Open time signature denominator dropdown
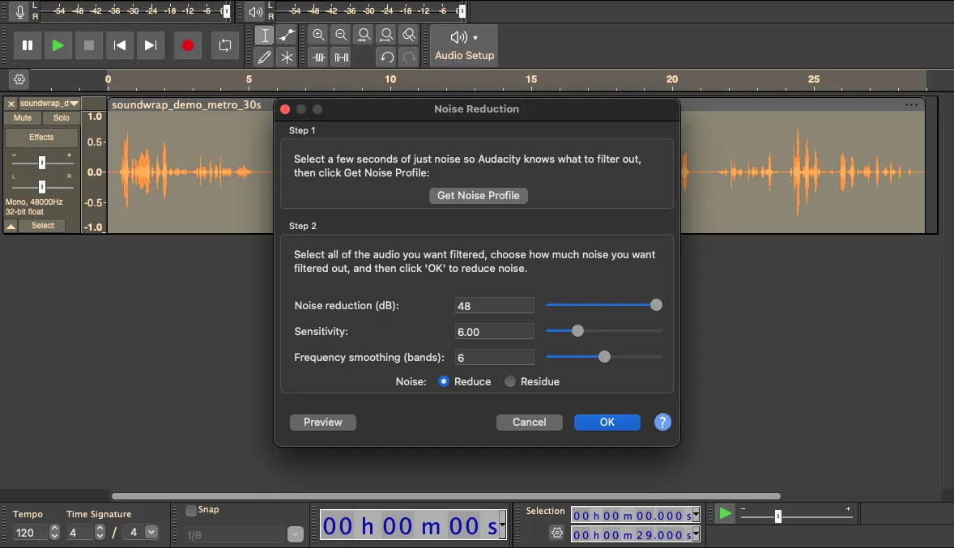This screenshot has width=954, height=548. (x=151, y=532)
